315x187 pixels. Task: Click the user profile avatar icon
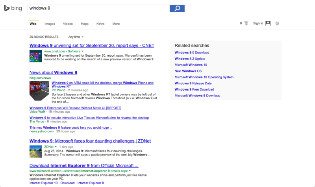tap(268, 23)
